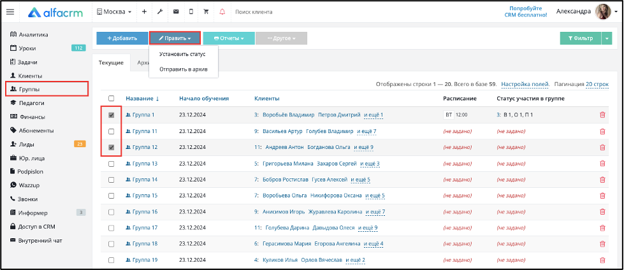The height and width of the screenshot is (270, 624).
Task: Uncheck the Группа 1 checkbox
Action: point(112,115)
